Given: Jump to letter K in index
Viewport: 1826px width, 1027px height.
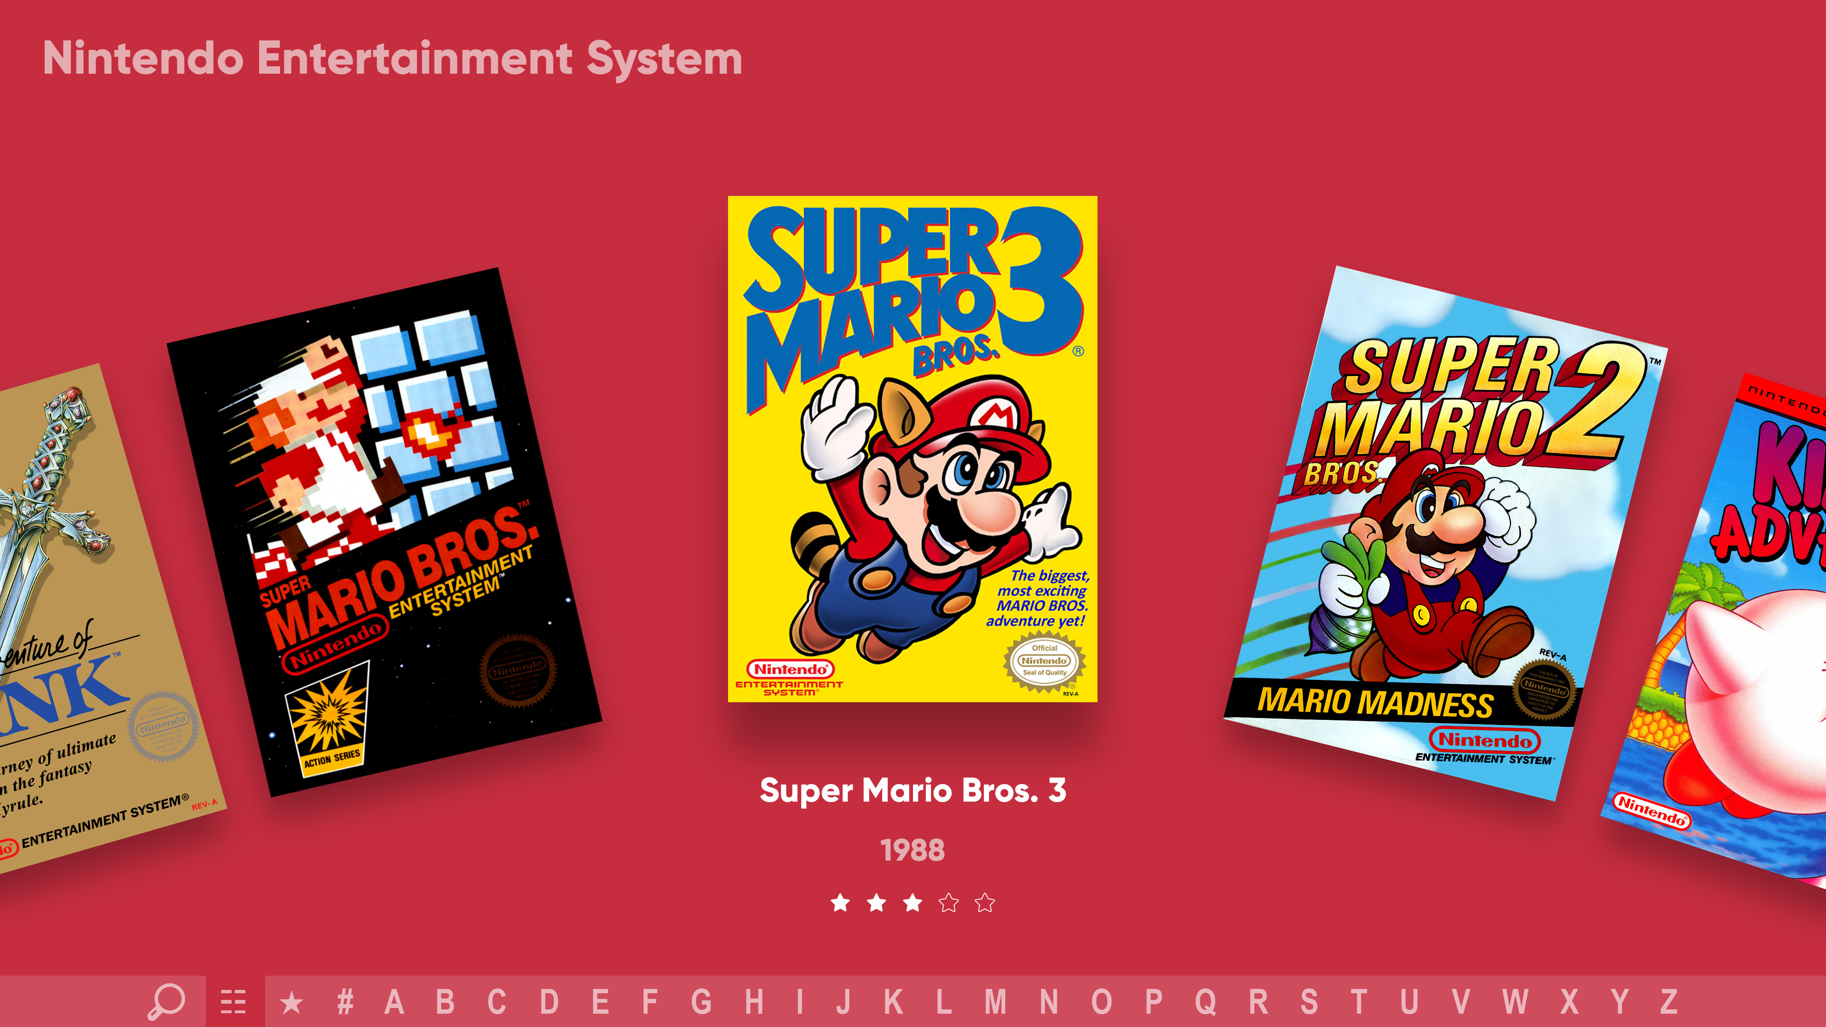Looking at the screenshot, I should [894, 1001].
